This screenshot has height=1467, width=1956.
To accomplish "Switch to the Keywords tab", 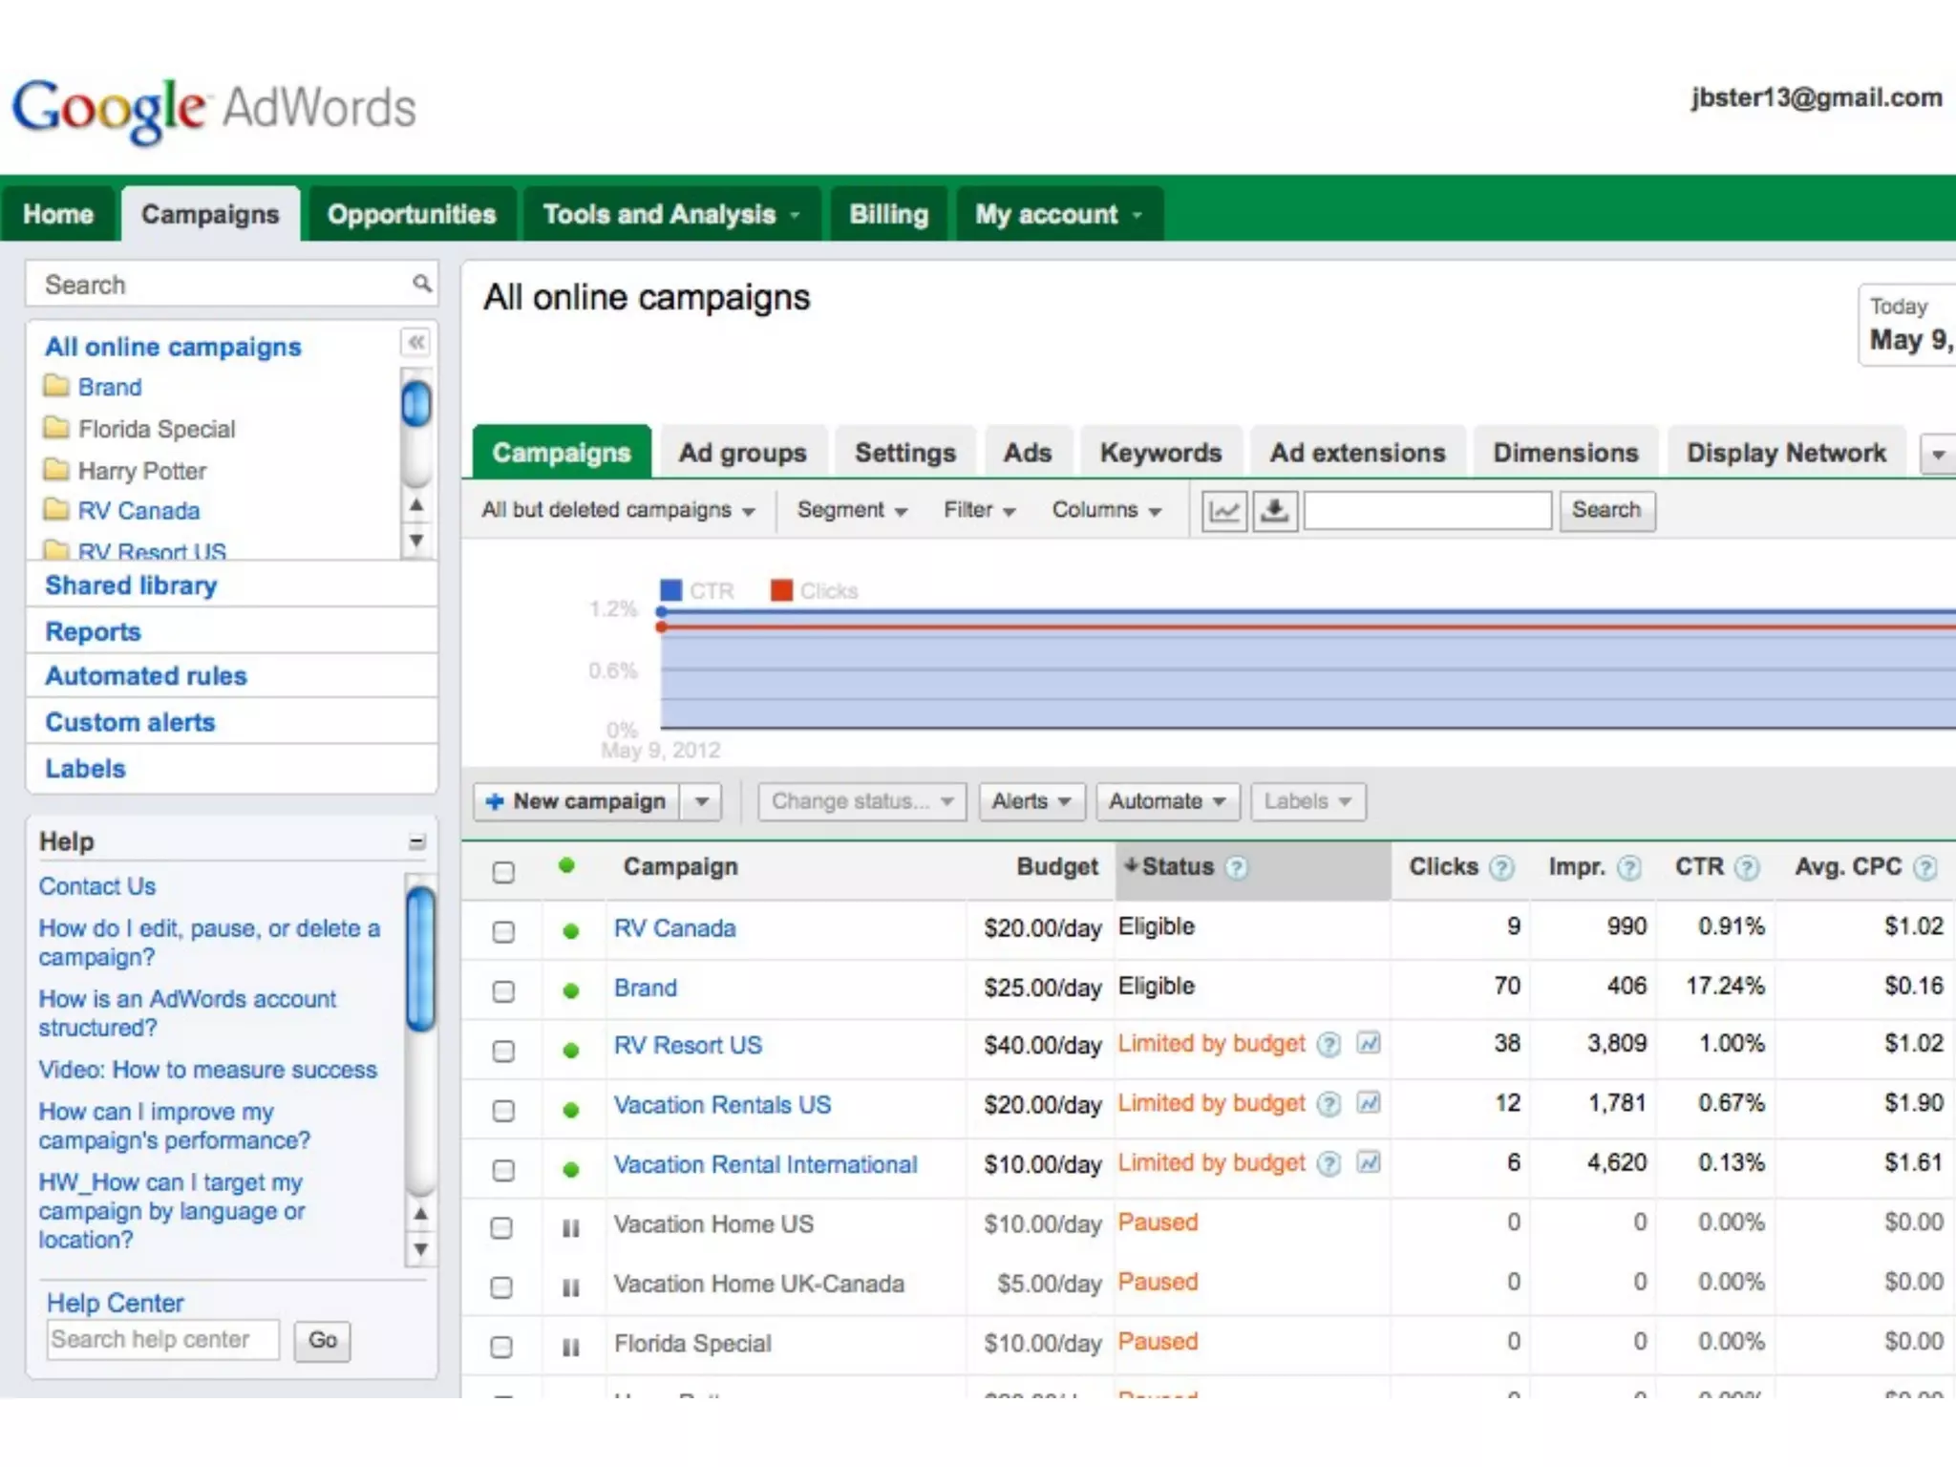I will (1159, 453).
